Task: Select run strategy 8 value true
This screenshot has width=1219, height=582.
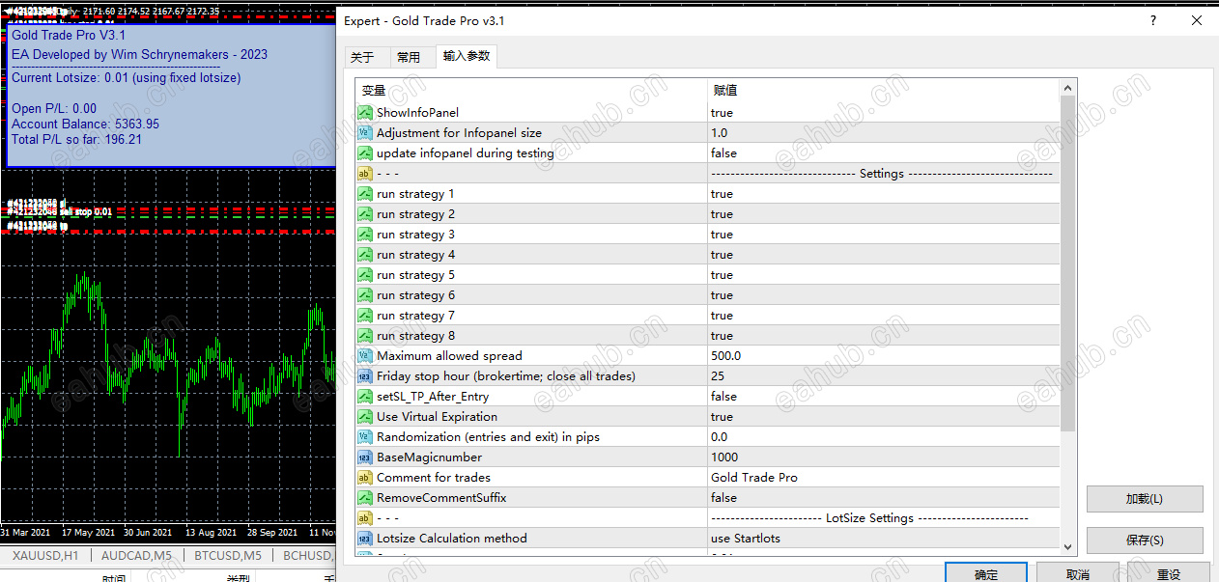Action: 722,336
